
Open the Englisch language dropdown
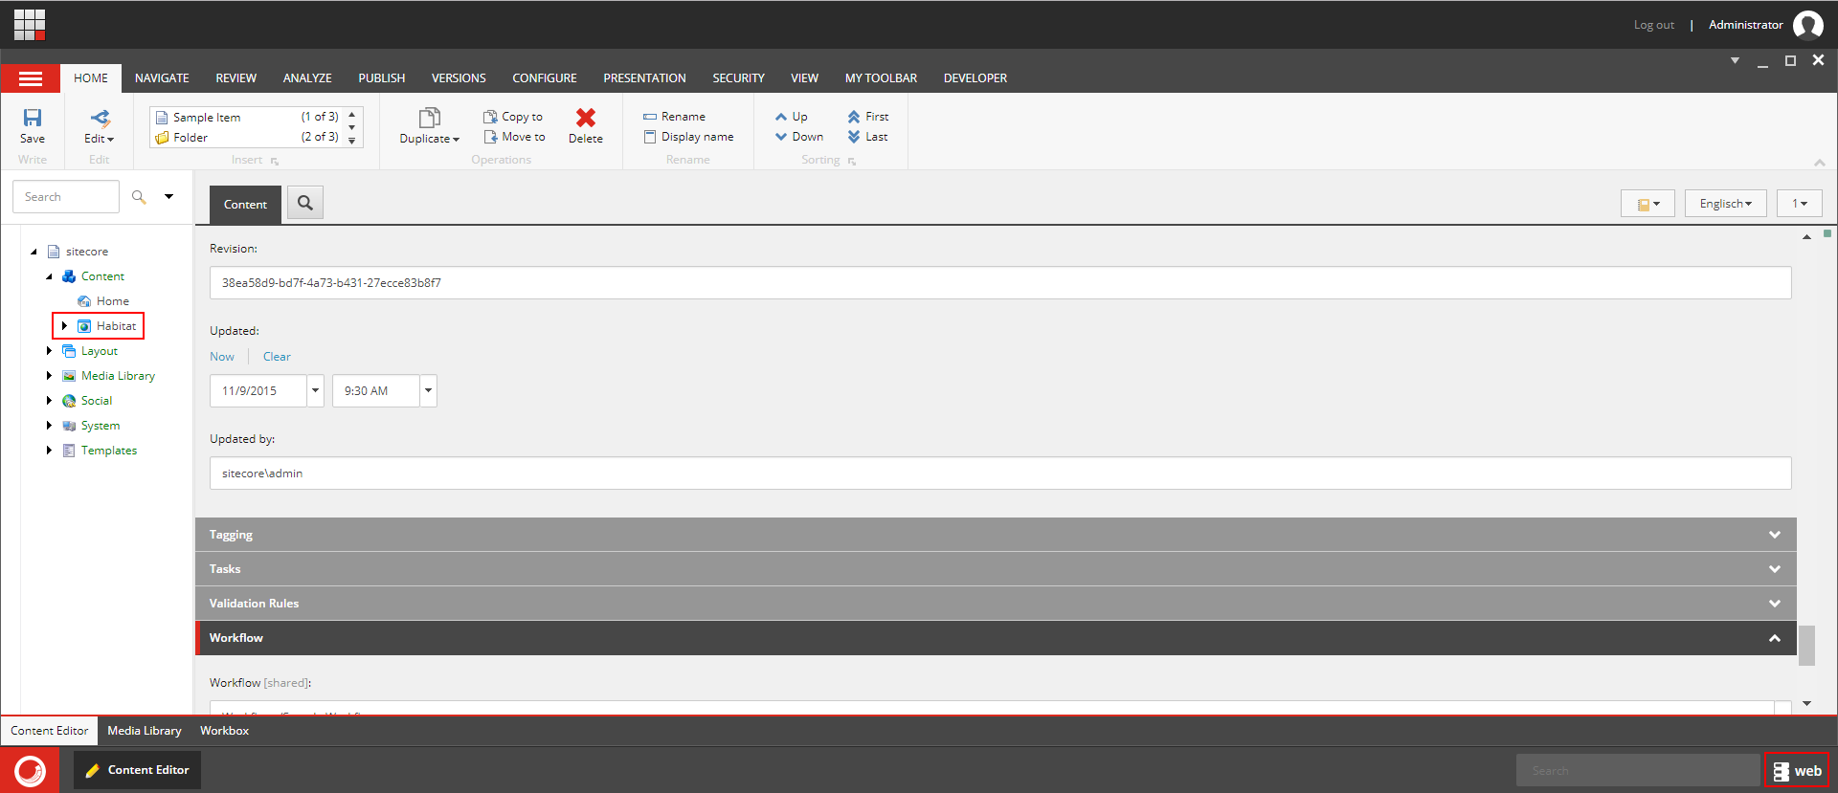1725,204
